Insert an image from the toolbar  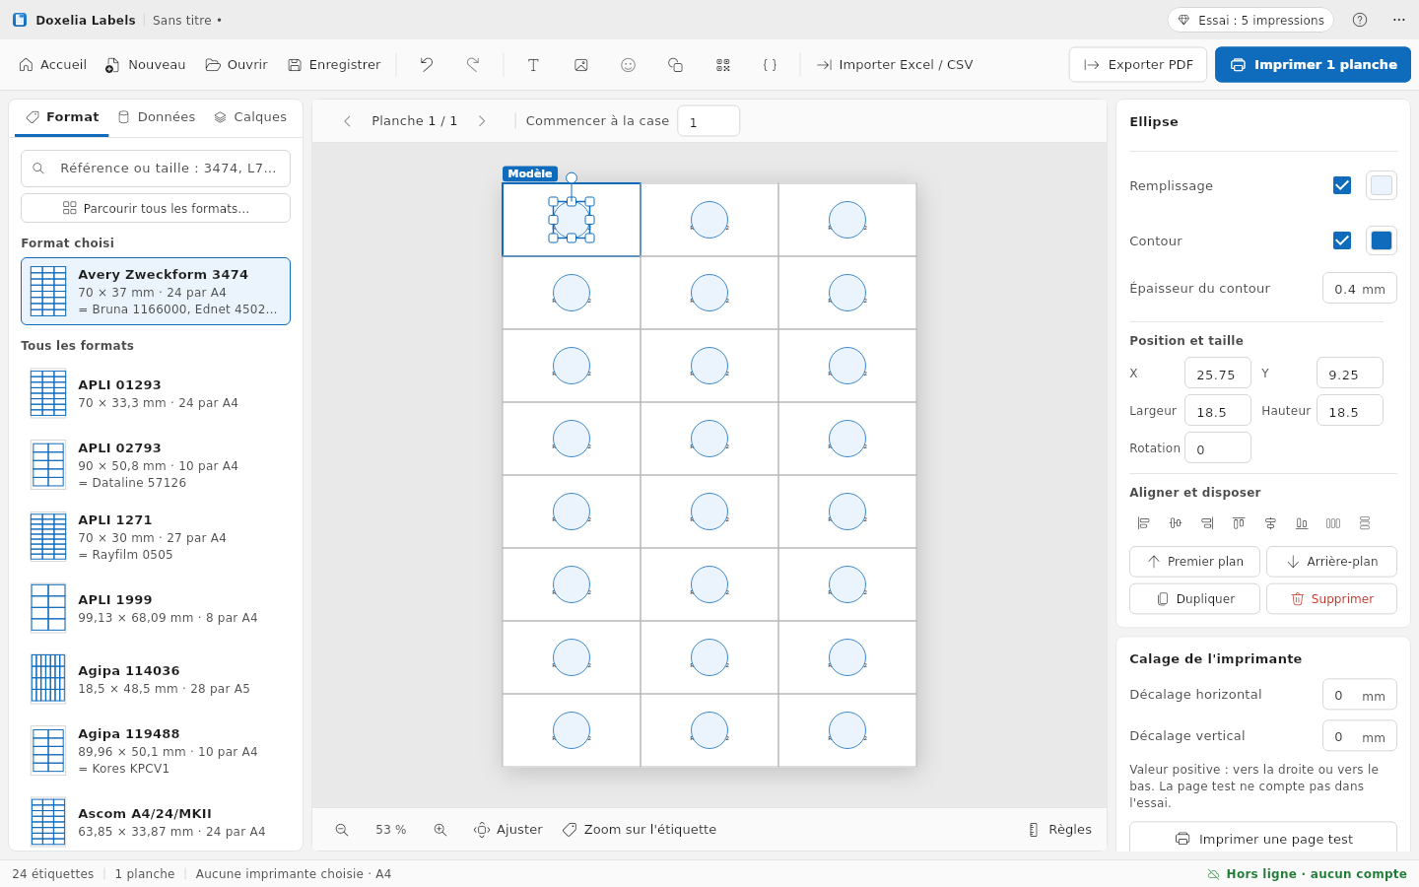point(581,65)
